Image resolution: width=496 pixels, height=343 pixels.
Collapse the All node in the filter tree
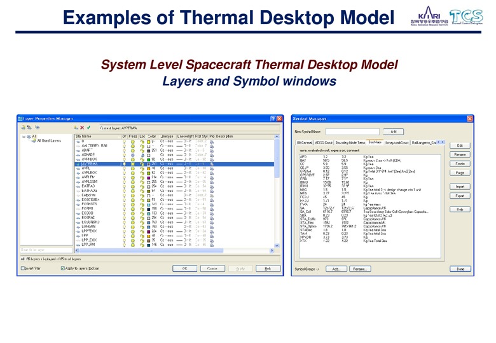click(24, 137)
